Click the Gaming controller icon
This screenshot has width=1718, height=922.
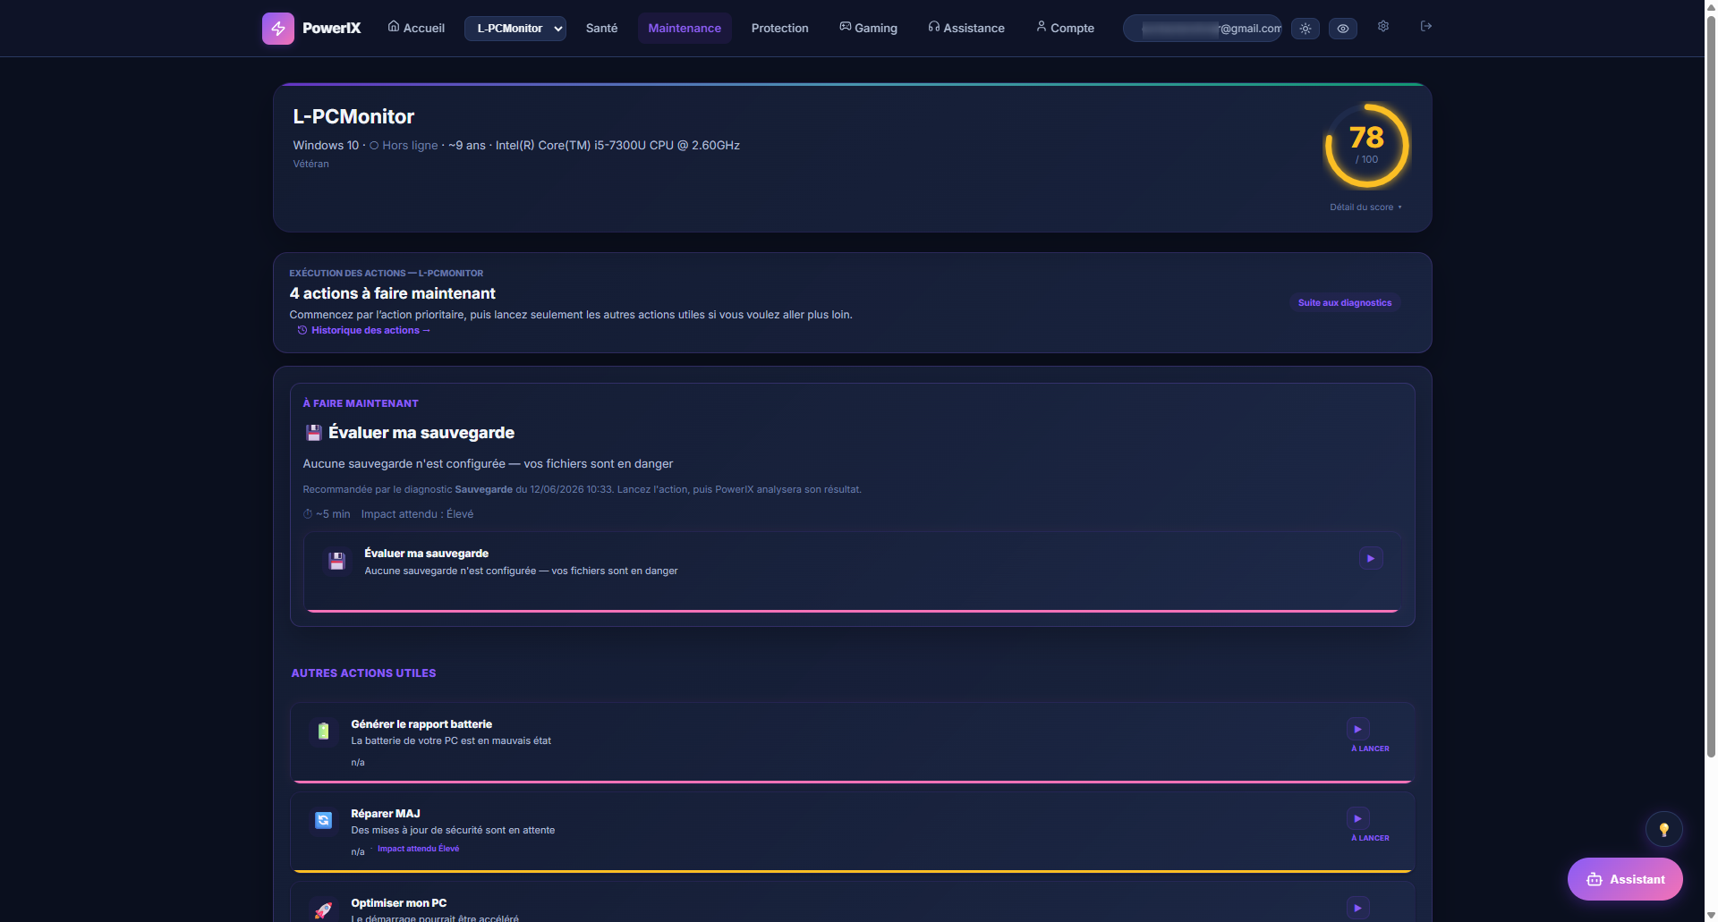coord(845,27)
